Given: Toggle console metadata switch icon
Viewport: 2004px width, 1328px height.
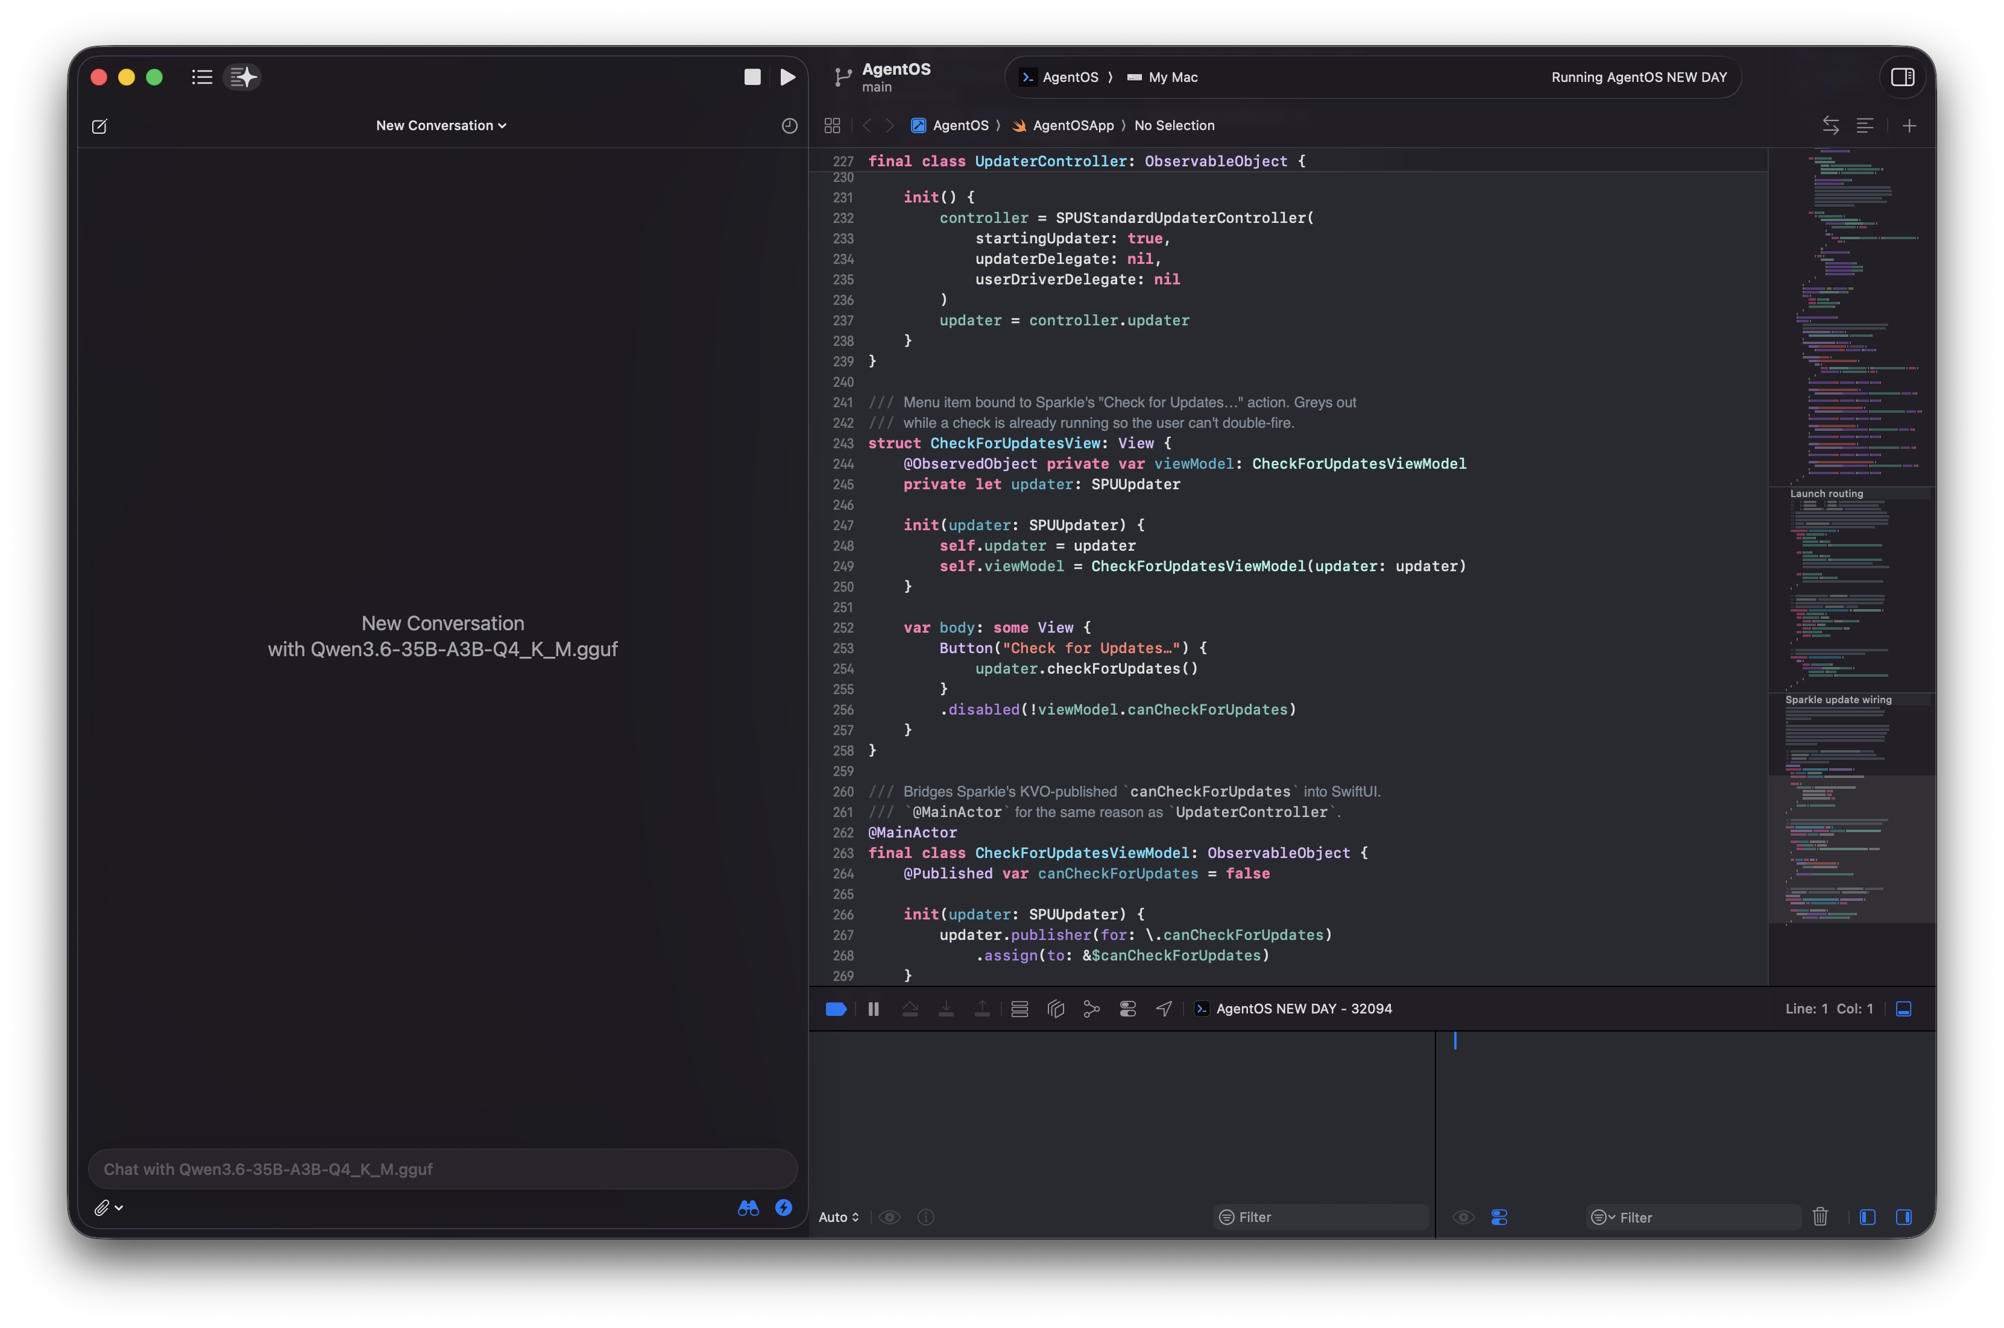Looking at the screenshot, I should pos(1499,1217).
